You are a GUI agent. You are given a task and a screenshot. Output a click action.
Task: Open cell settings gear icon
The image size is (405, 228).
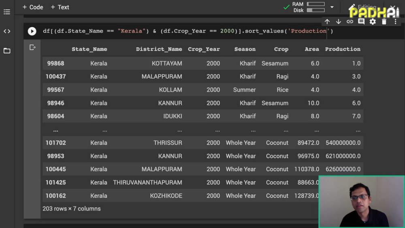(373, 22)
